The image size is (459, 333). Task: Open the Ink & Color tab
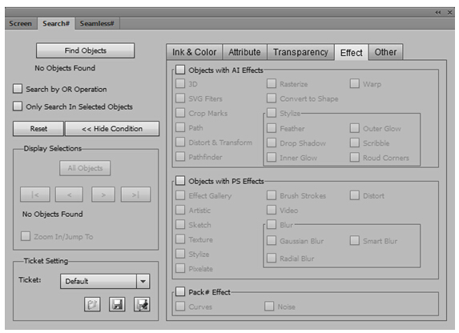pyautogui.click(x=195, y=52)
